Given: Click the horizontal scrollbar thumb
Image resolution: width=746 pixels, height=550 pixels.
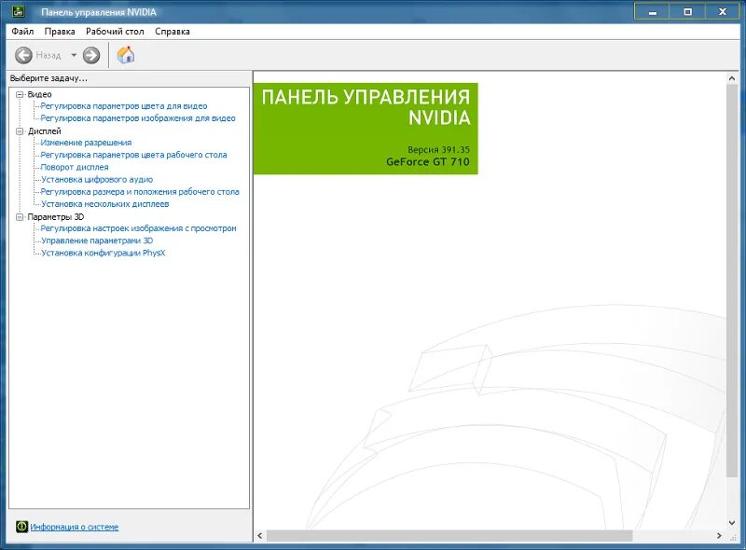Looking at the screenshot, I should [449, 536].
